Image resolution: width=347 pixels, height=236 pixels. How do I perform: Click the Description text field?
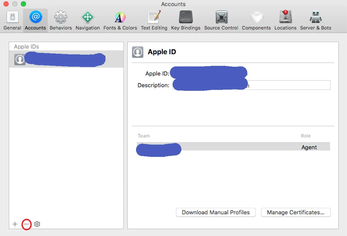click(251, 85)
